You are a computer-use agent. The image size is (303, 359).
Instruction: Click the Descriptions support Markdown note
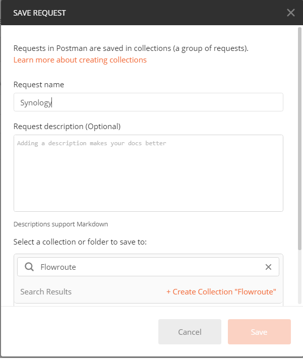click(60, 224)
